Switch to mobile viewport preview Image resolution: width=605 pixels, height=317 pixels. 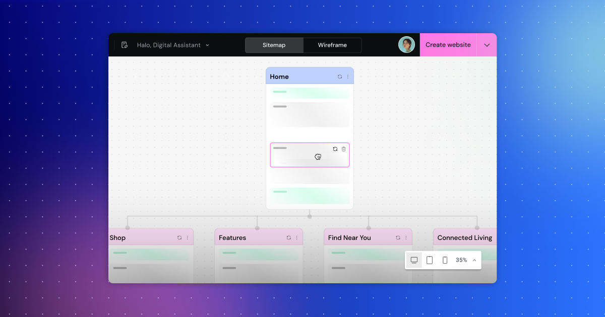click(445, 260)
